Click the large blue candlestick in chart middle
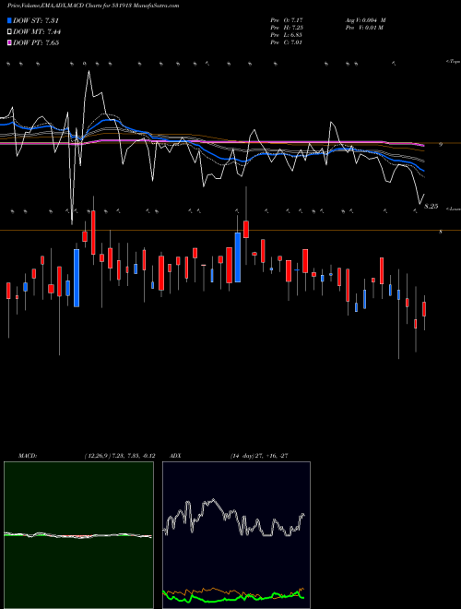The image size is (461, 609). click(x=238, y=257)
